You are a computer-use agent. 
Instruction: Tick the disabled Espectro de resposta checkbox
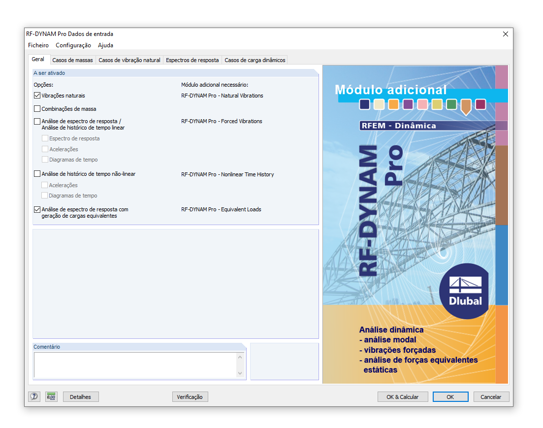pyautogui.click(x=45, y=138)
